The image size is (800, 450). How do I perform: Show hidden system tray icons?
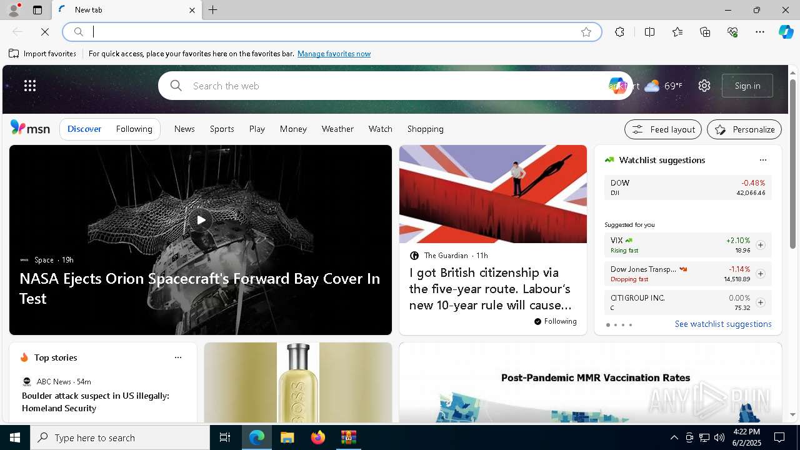click(674, 437)
